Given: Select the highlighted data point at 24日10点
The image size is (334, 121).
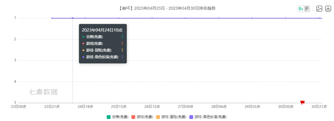Looking at the screenshot, I should click(x=73, y=18).
